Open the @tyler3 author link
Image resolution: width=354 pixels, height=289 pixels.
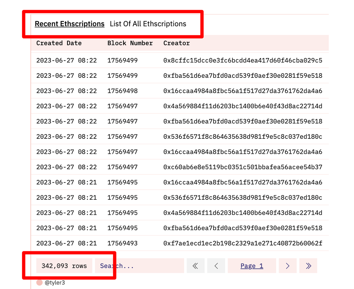[x=55, y=283]
